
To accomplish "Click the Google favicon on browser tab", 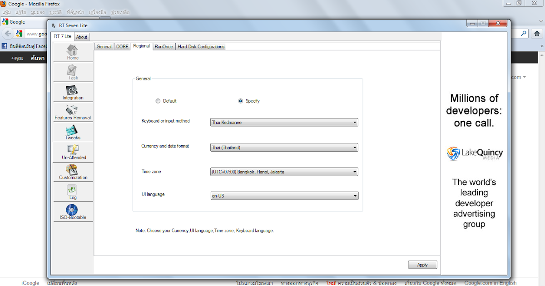I will pos(5,22).
